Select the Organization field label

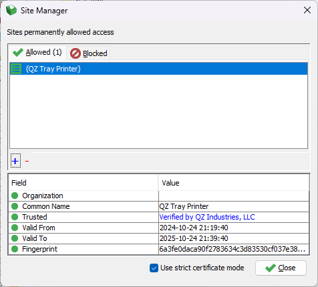(43, 196)
